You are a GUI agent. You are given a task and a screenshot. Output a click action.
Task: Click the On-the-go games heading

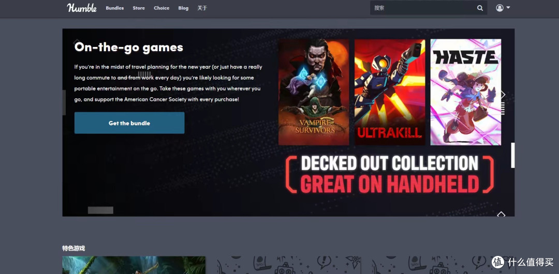click(x=129, y=47)
